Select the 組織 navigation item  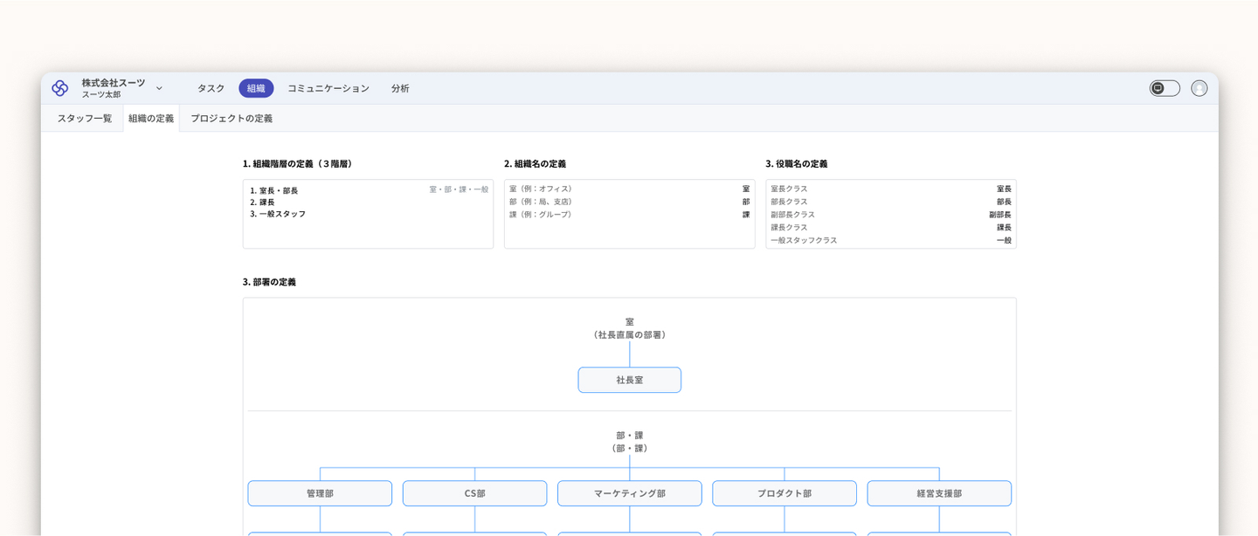click(x=256, y=88)
